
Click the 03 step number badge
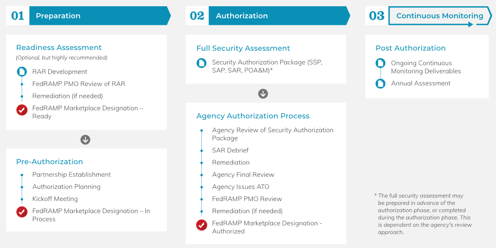click(377, 16)
